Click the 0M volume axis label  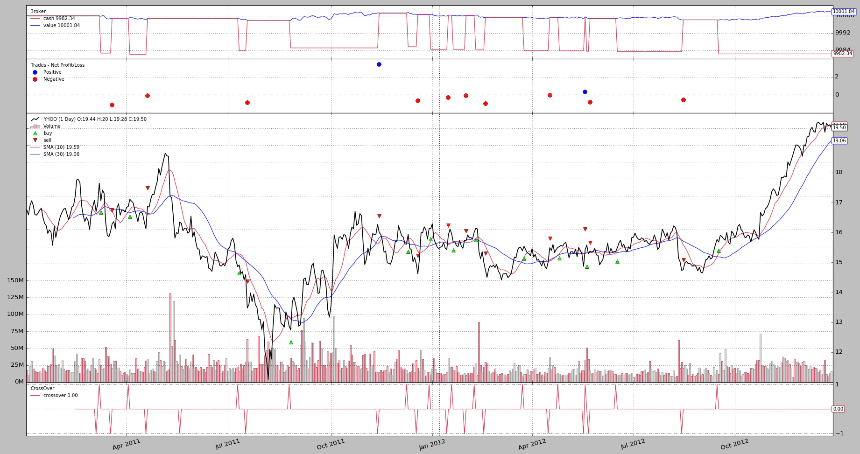coord(19,382)
